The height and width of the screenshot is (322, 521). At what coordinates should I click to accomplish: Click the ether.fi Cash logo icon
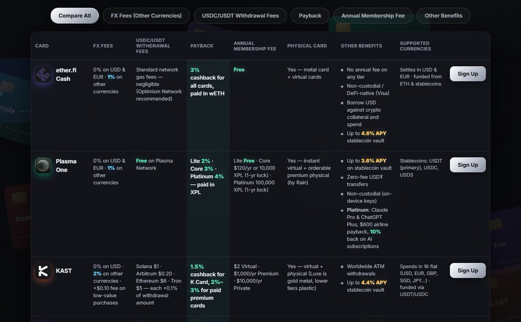43,74
